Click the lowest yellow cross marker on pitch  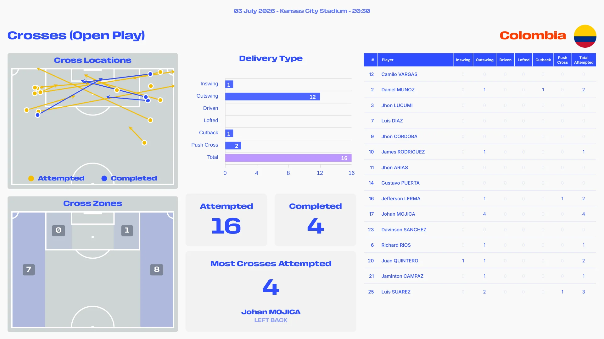(144, 143)
